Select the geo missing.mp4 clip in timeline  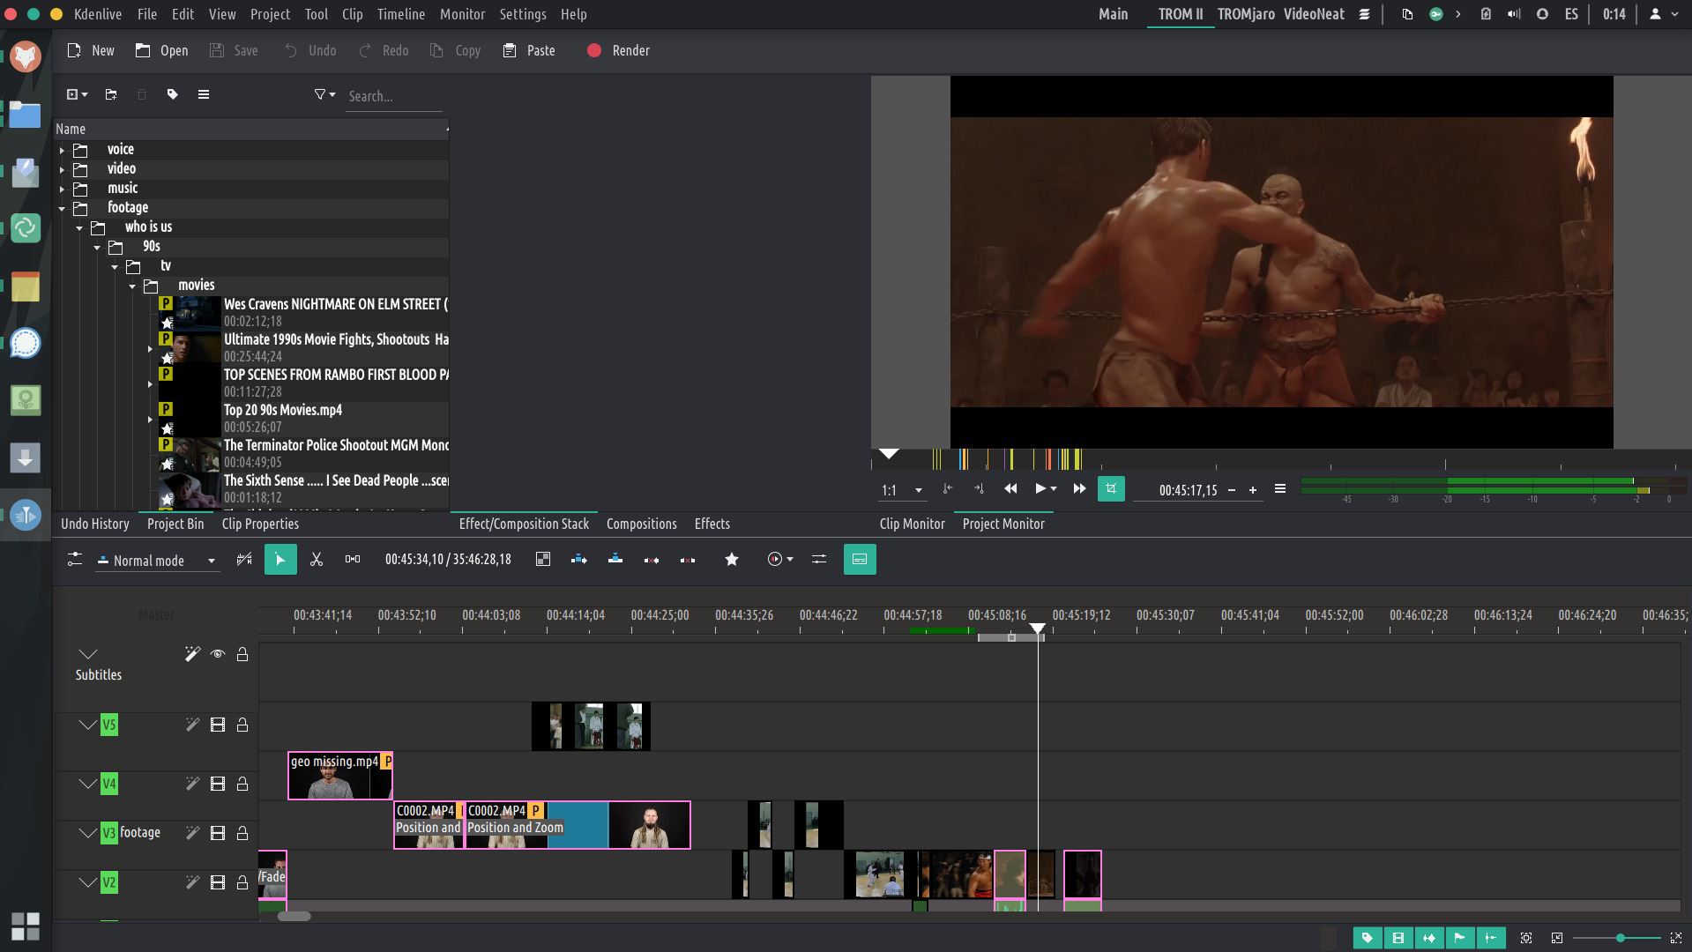click(x=340, y=776)
